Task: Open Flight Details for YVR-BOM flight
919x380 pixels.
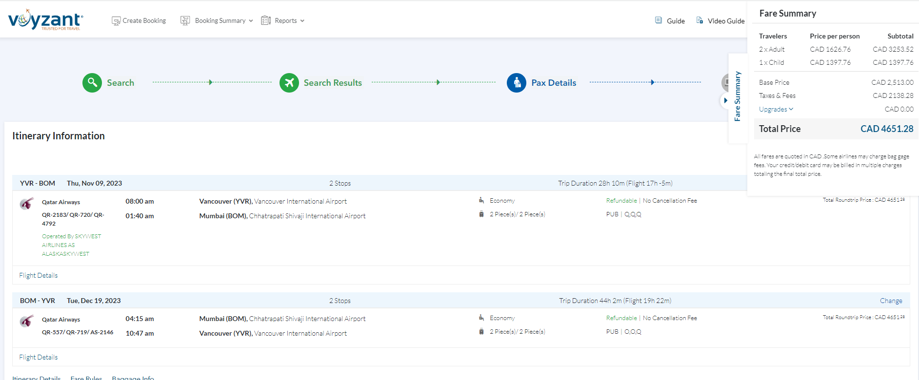Action: click(39, 275)
